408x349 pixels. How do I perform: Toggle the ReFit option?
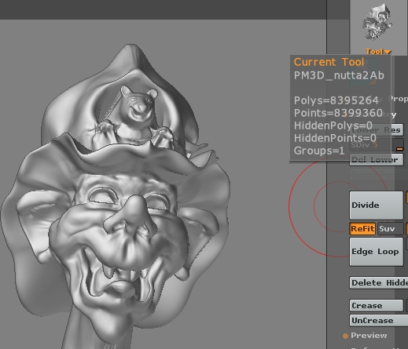click(362, 229)
